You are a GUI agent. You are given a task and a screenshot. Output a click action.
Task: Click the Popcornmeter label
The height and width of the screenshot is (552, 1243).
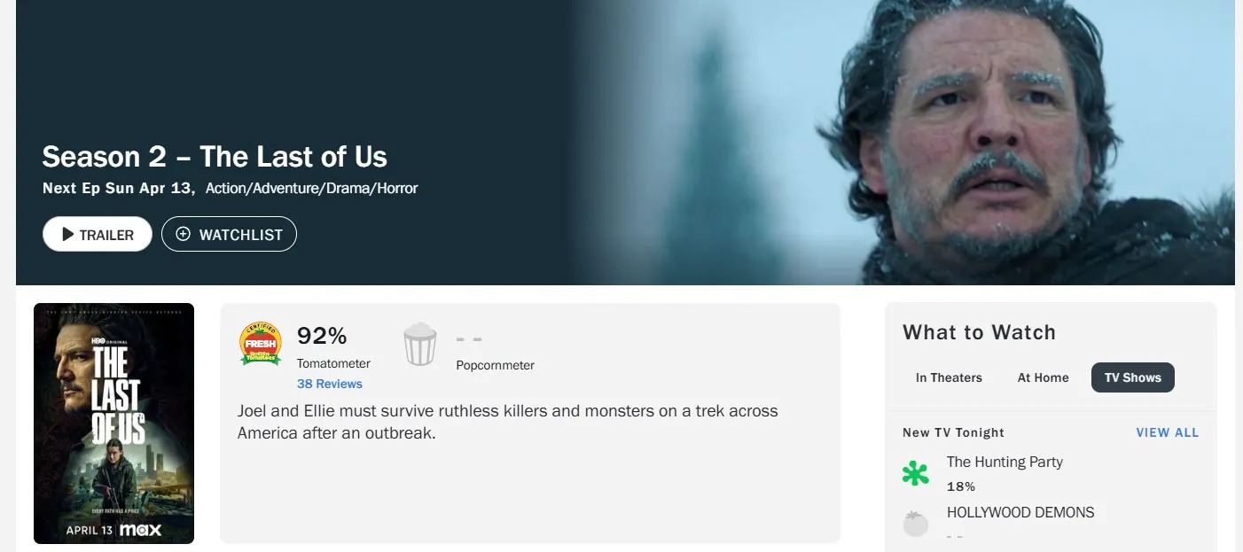coord(495,365)
